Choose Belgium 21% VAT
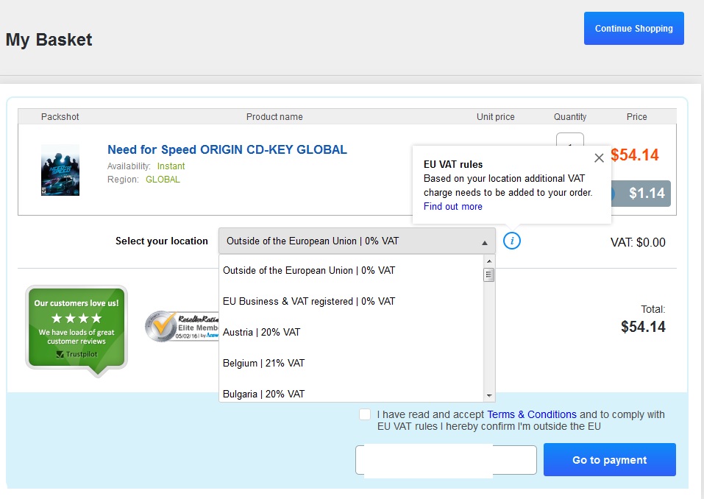Screen dimensions: 704x499 (x=351, y=363)
